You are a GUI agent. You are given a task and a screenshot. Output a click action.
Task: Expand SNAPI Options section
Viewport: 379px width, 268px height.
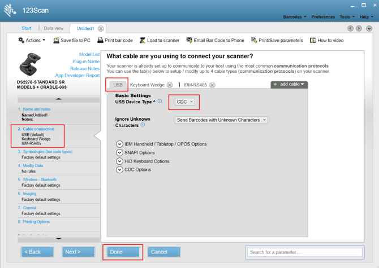[x=119, y=153]
